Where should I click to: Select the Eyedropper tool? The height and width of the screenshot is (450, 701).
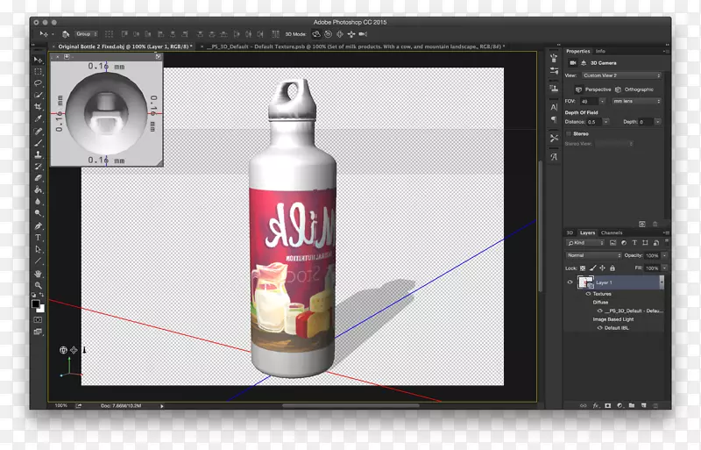pyautogui.click(x=39, y=118)
